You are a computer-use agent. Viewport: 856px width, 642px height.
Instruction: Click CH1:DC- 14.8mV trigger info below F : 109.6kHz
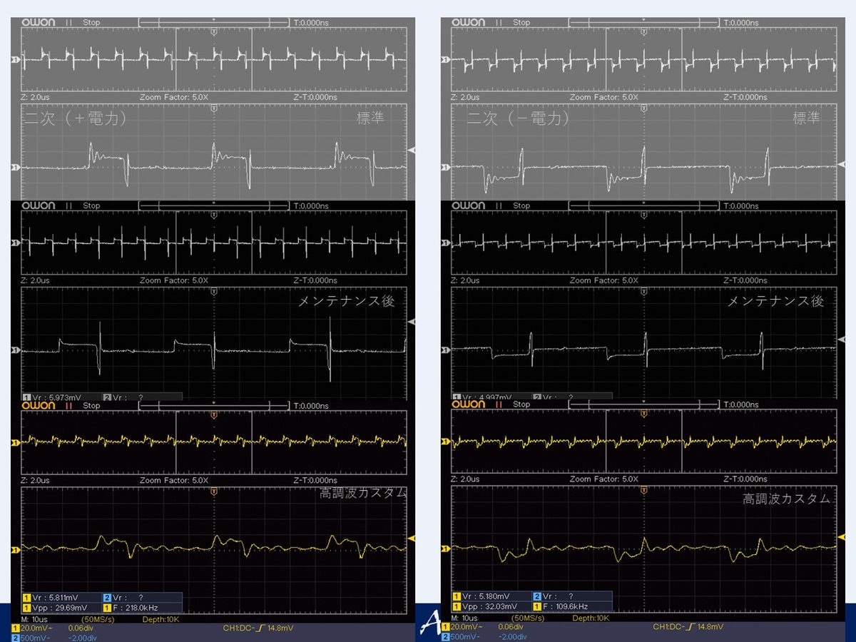pyautogui.click(x=688, y=627)
